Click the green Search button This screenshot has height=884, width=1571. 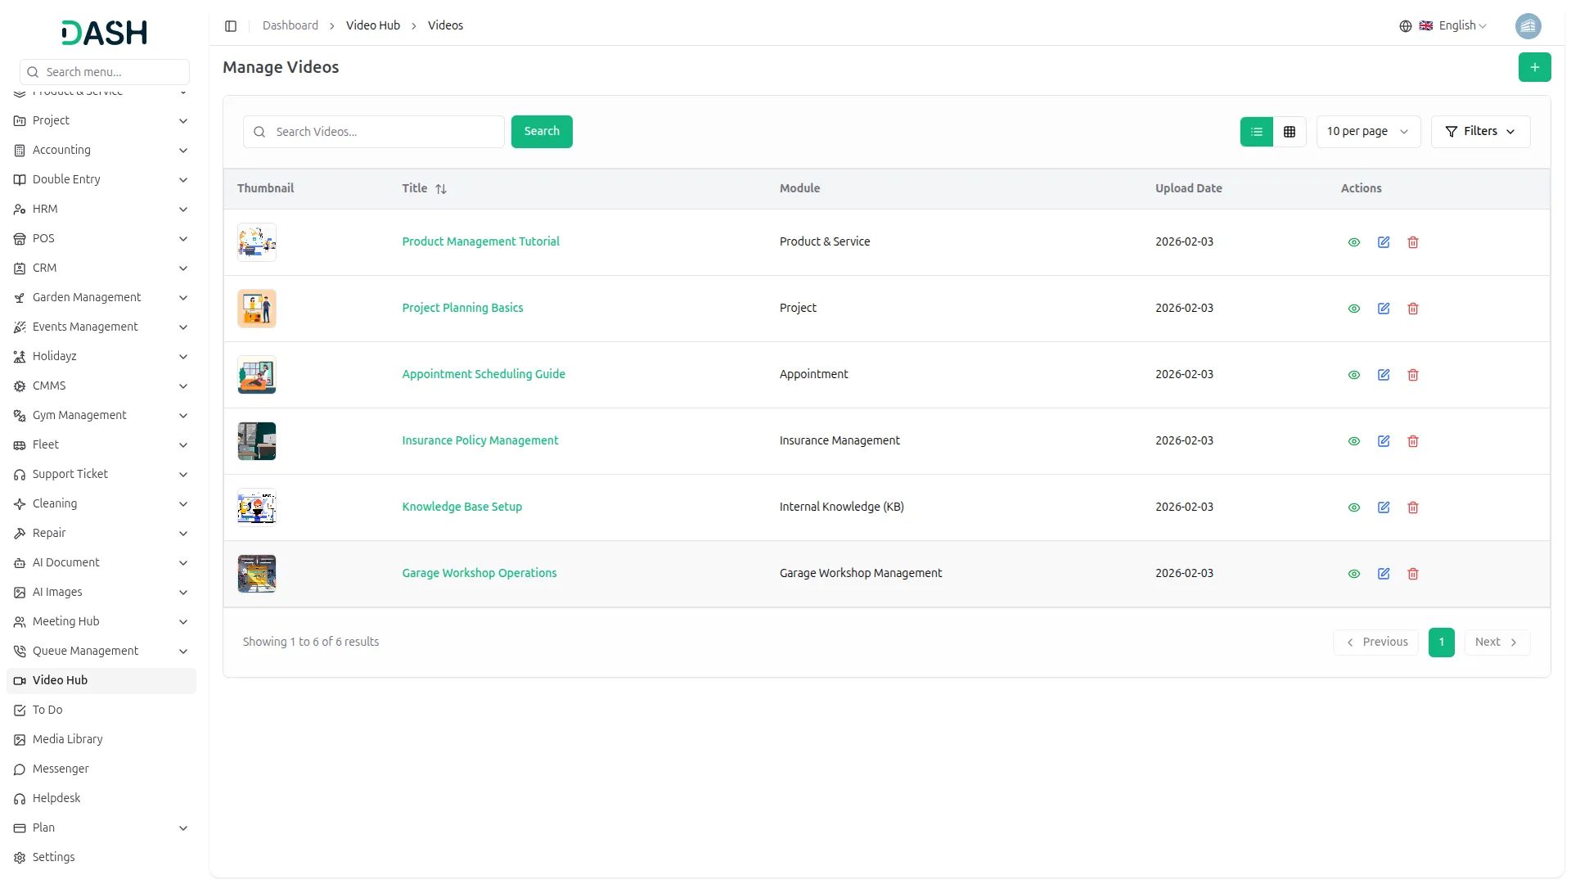point(541,132)
